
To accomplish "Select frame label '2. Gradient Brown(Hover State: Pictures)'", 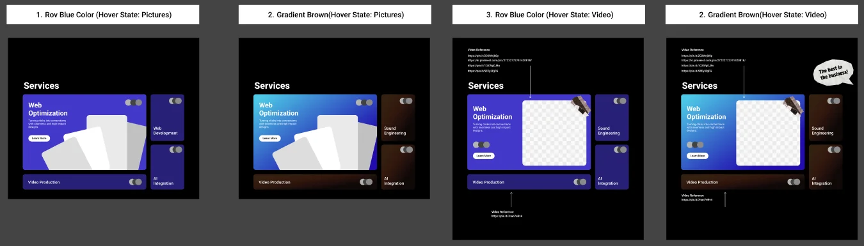I will point(335,15).
